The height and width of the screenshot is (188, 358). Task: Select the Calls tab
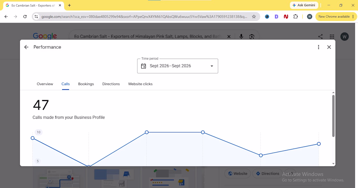(65, 84)
